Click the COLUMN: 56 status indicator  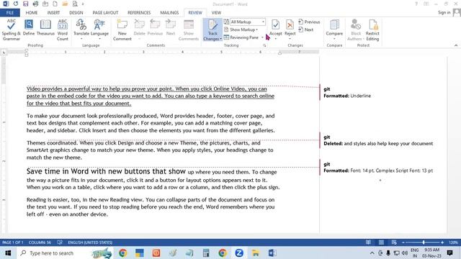[40, 242]
